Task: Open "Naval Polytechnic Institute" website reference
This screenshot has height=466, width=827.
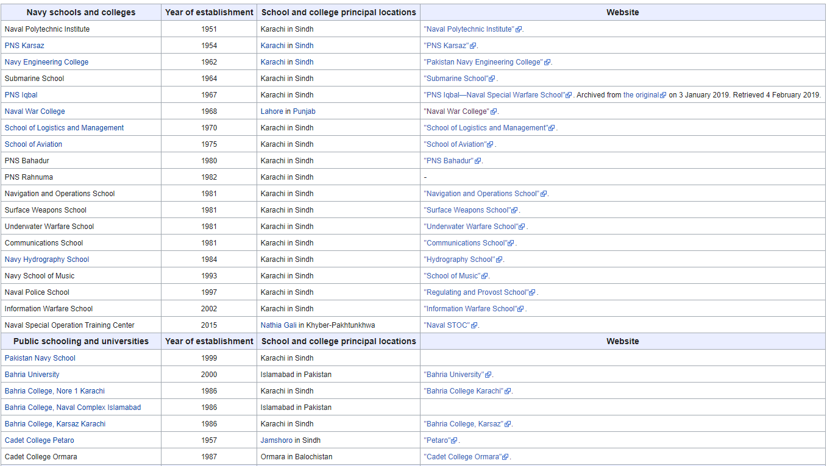Action: click(469, 29)
